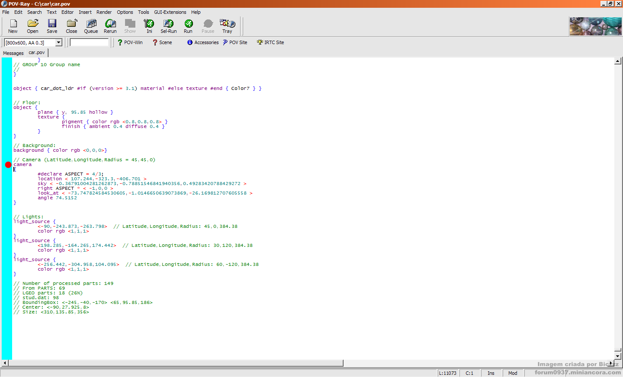
Task: Switch to the Messages tab
Action: click(13, 53)
